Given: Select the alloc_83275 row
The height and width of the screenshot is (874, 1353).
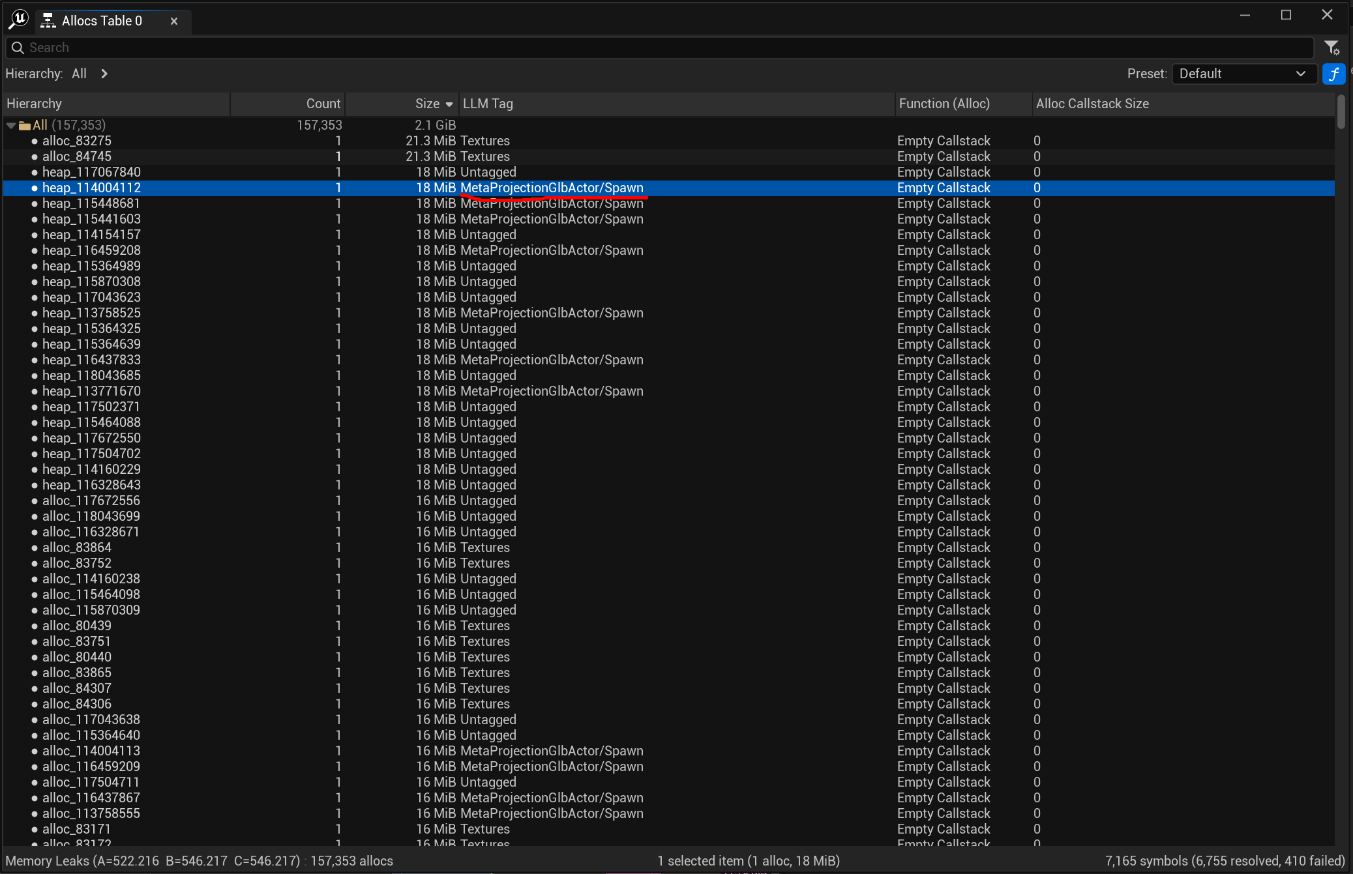Looking at the screenshot, I should point(77,141).
